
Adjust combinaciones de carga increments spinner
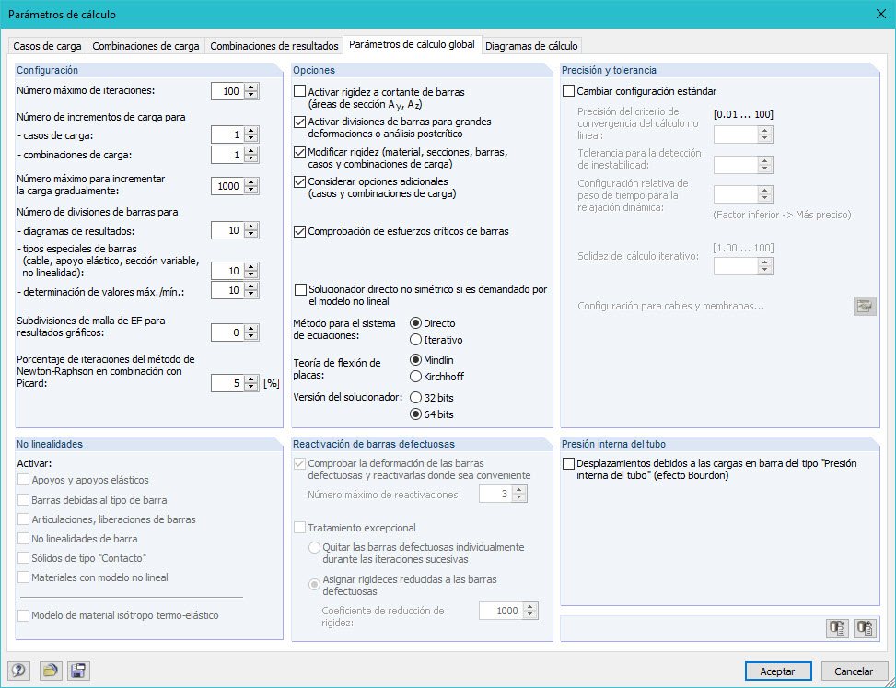pos(251,155)
